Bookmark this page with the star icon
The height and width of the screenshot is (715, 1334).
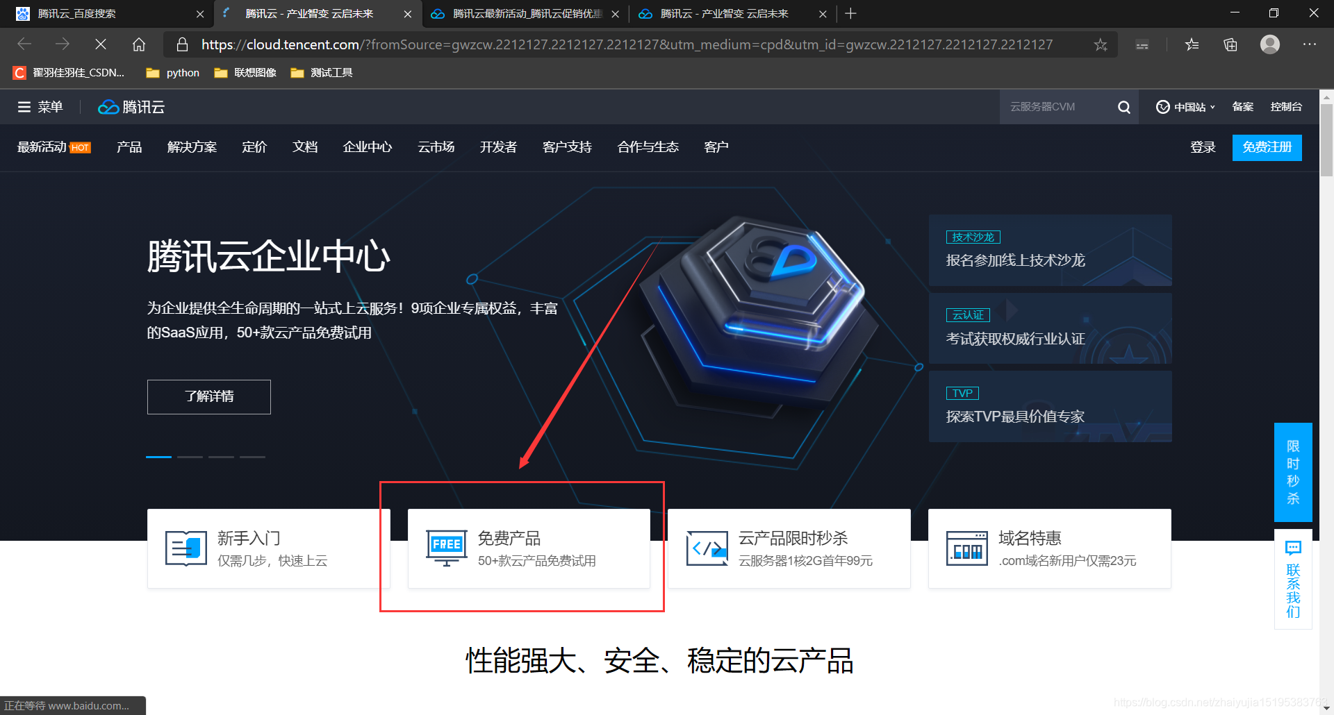(1101, 44)
